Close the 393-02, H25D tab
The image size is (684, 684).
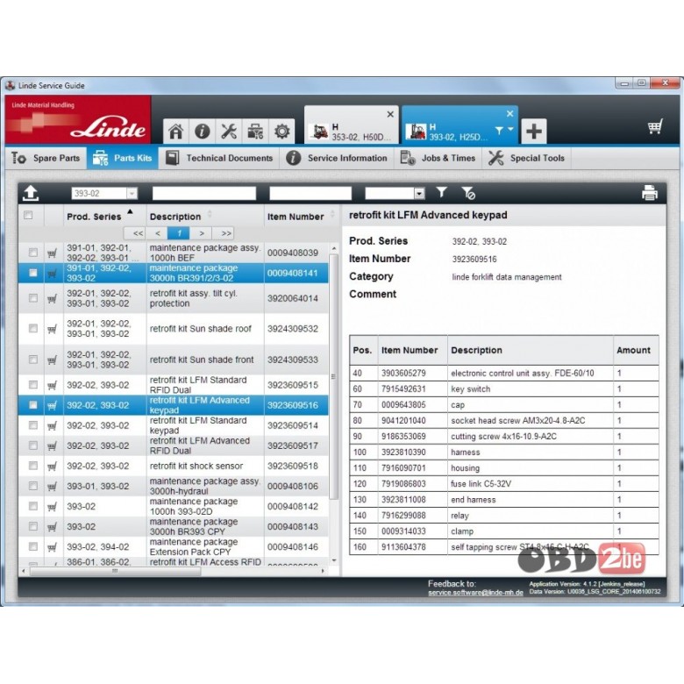click(x=510, y=113)
